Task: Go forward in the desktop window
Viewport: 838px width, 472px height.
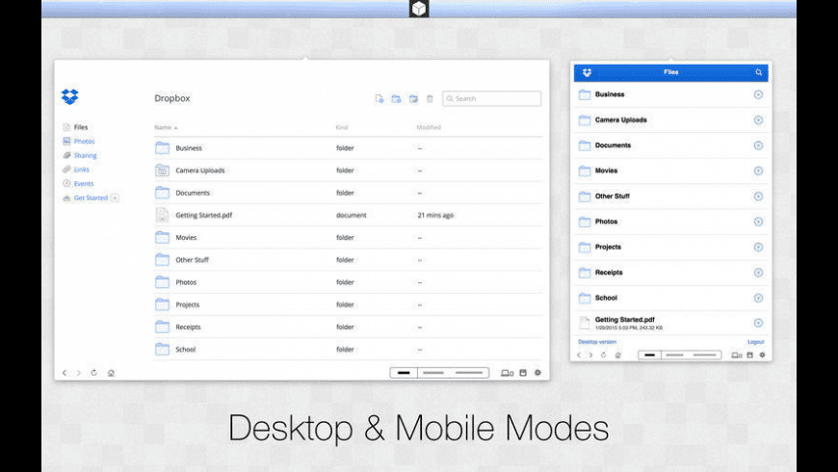Action: (x=79, y=373)
